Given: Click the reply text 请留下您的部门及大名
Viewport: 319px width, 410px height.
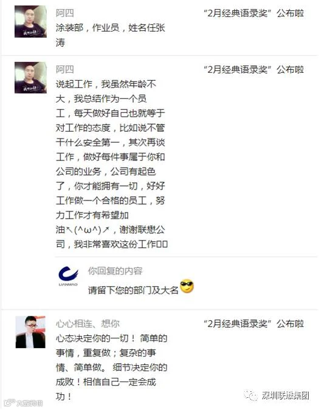Looking at the screenshot, I should [133, 290].
